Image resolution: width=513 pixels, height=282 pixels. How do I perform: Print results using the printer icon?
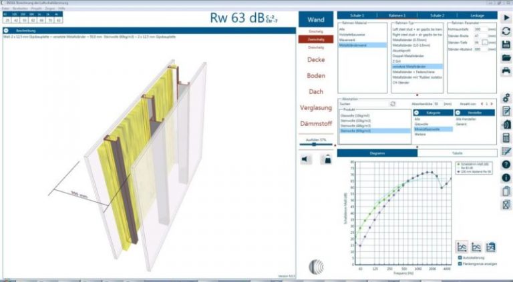coord(506,71)
